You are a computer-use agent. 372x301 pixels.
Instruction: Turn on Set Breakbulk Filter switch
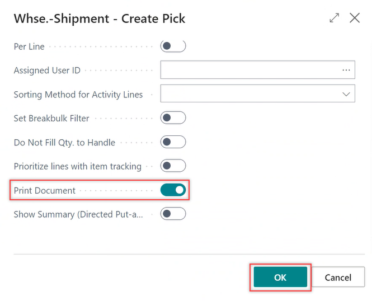[173, 118]
